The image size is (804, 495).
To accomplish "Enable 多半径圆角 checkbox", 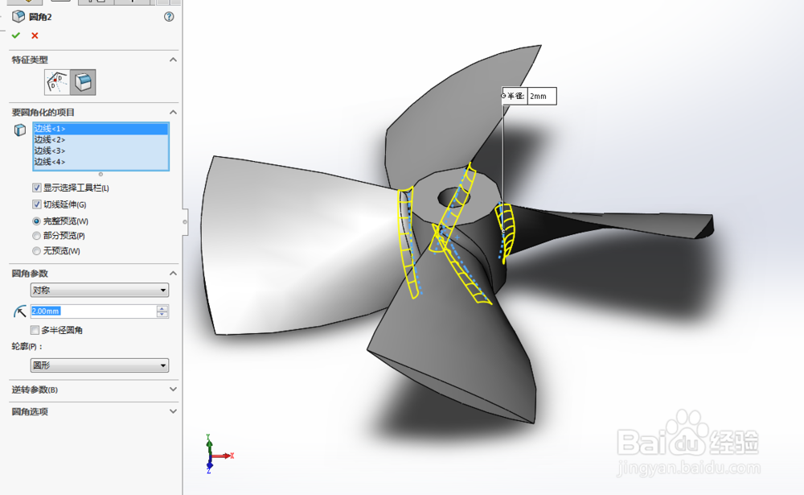I will tap(35, 330).
